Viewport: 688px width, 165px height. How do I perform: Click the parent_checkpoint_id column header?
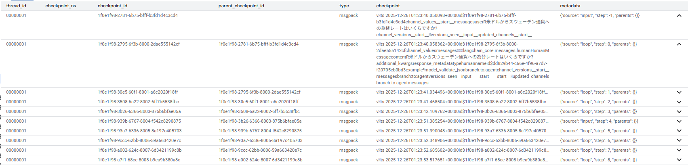pos(241,6)
